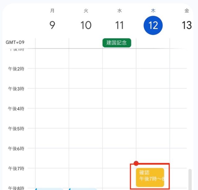The height and width of the screenshot is (190, 198).
Task: Click the all-day area under Thursday 12
Action: click(153, 43)
